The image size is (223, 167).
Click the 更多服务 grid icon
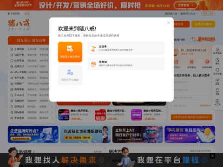point(12,118)
